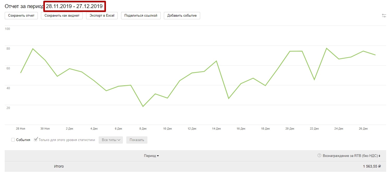Click the chart line peak above 14 Дек
This screenshot has width=388, height=172.
pyautogui.click(x=216, y=61)
